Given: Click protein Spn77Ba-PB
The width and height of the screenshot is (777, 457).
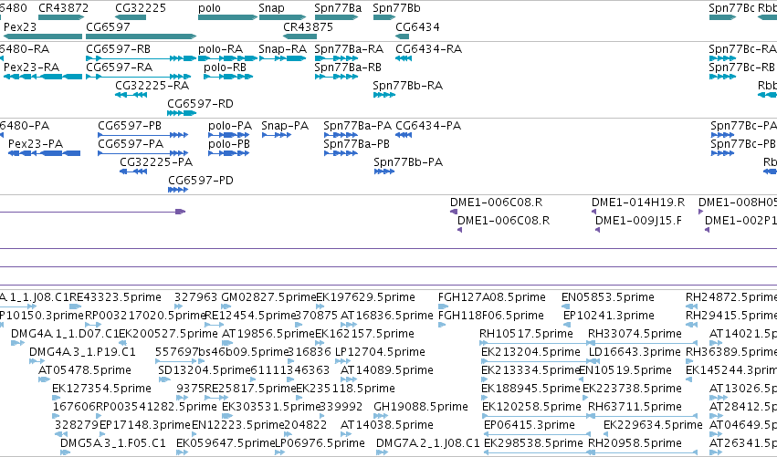Looking at the screenshot, I should 341,153.
